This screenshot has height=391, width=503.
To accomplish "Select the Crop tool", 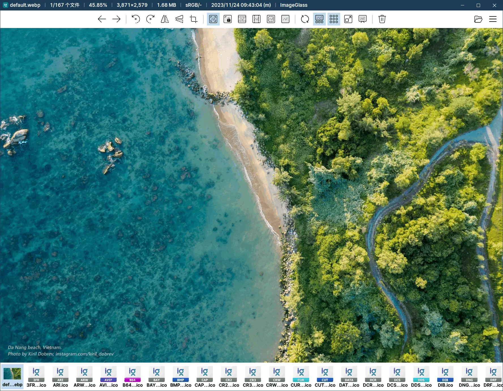I will (x=194, y=19).
